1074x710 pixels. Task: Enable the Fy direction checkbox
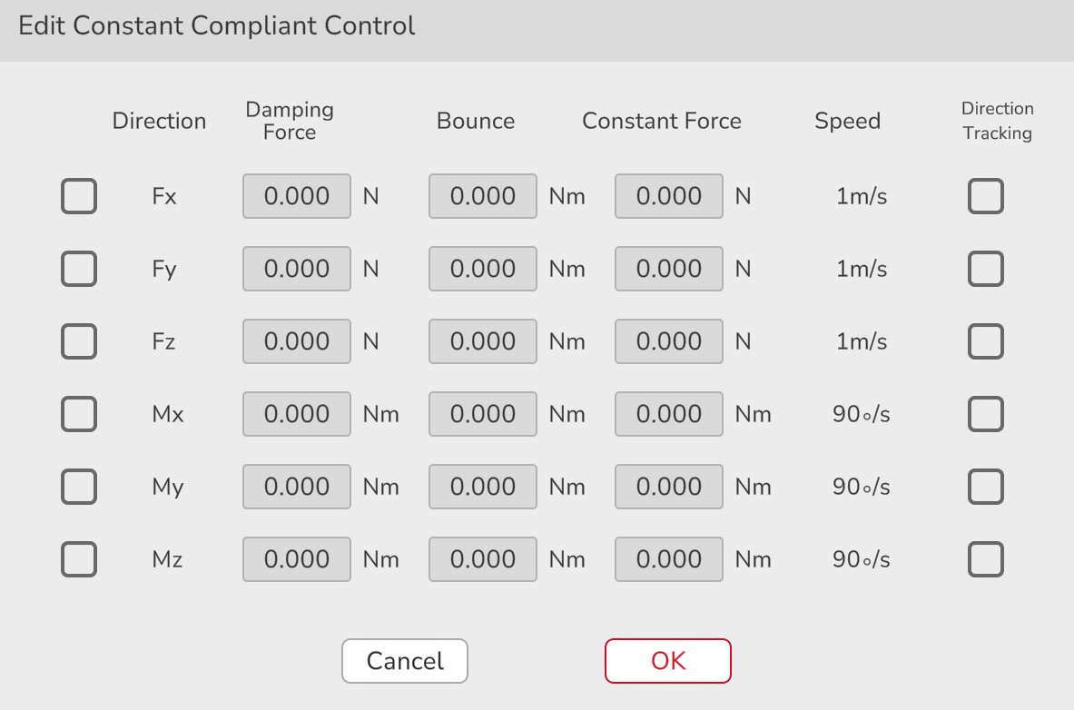[79, 269]
